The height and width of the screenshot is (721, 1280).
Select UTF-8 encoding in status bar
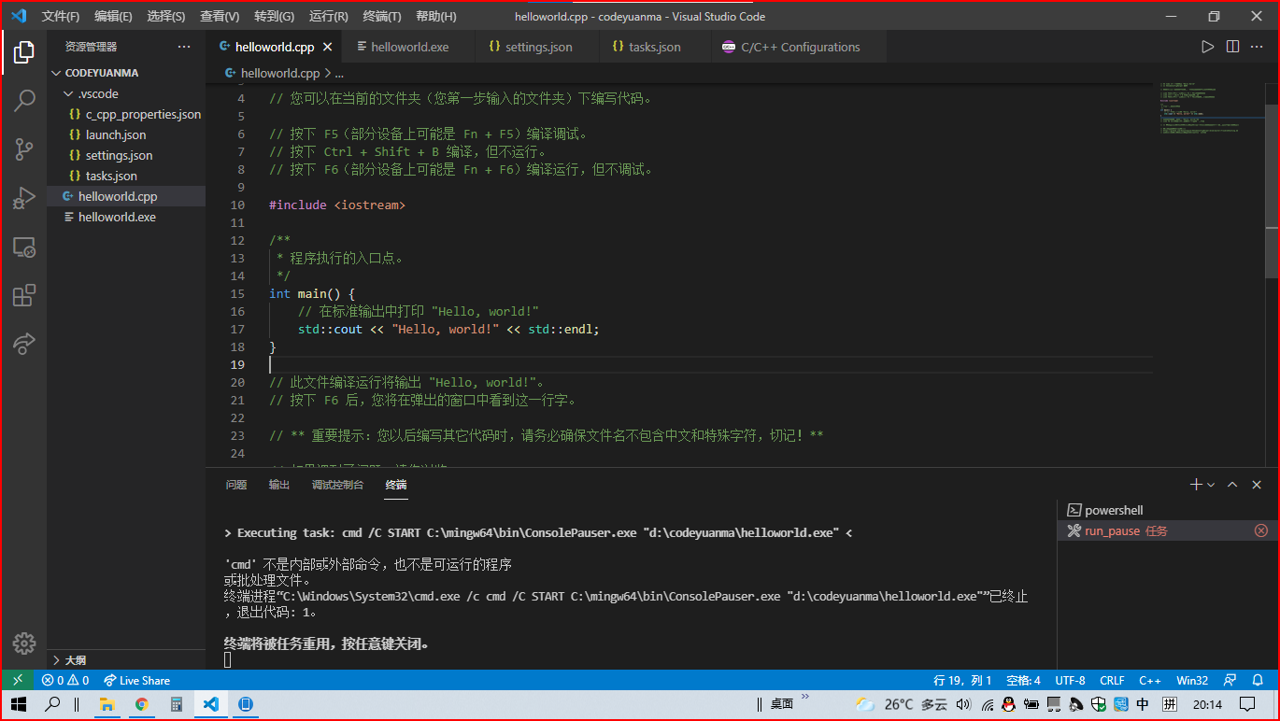(x=1070, y=680)
